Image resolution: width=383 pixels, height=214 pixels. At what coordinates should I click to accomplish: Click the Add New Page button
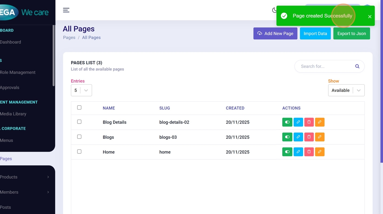pos(275,34)
